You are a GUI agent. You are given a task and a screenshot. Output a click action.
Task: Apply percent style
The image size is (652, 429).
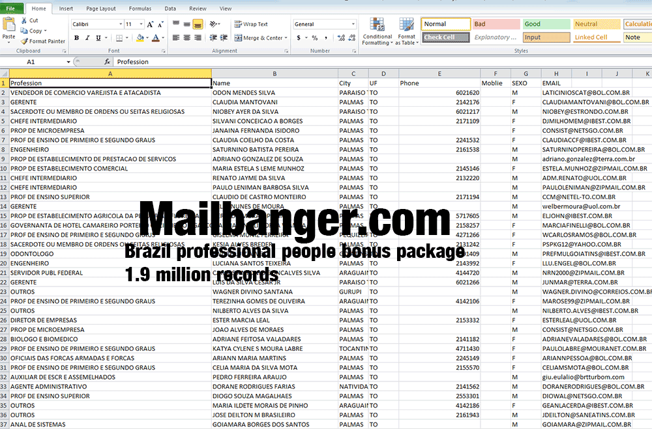click(315, 38)
